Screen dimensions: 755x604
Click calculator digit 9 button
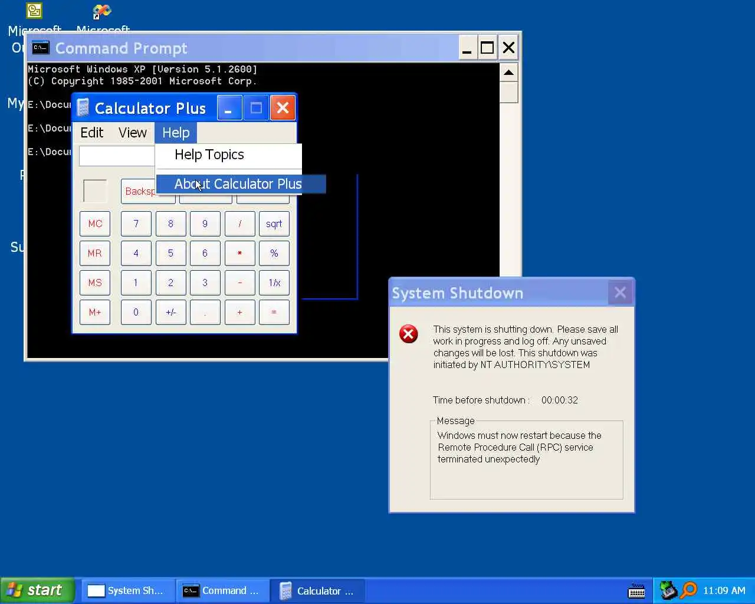click(x=205, y=224)
